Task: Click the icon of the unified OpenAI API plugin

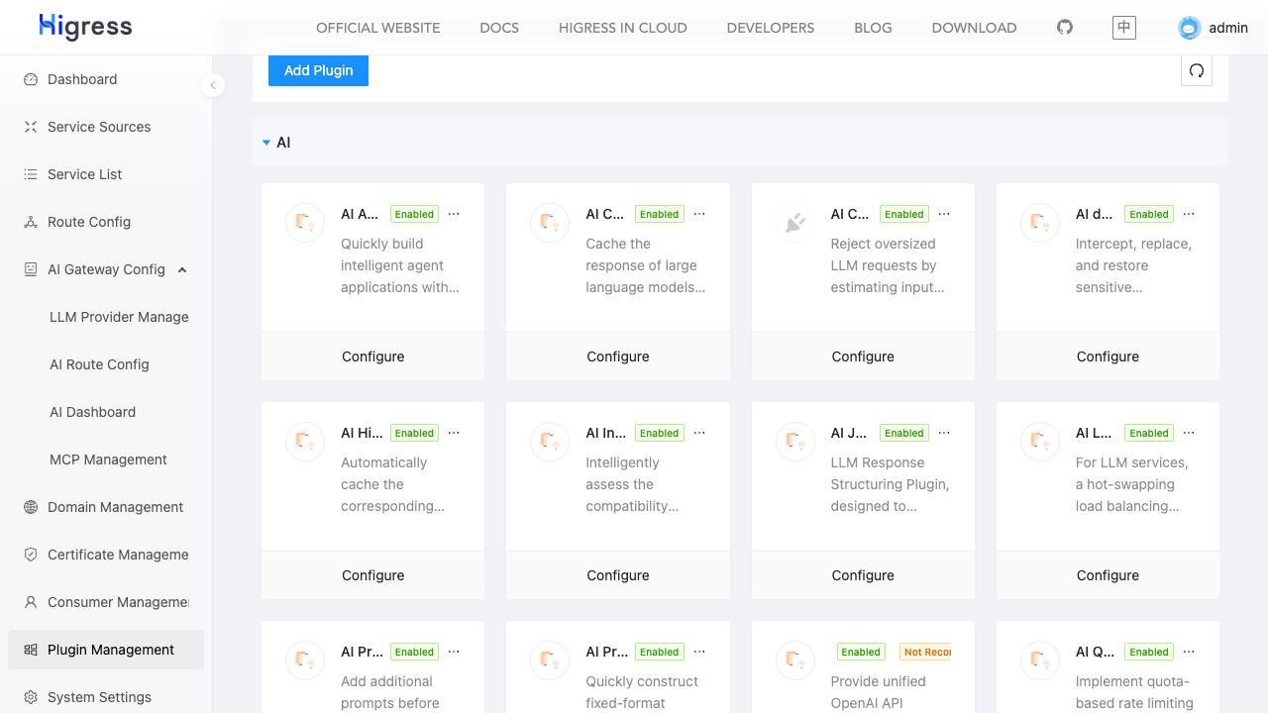Action: (x=794, y=661)
